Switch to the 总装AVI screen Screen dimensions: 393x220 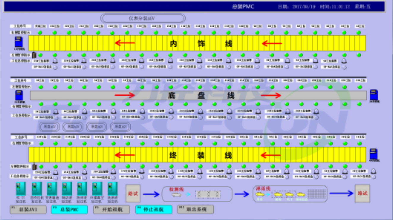pos(28,210)
